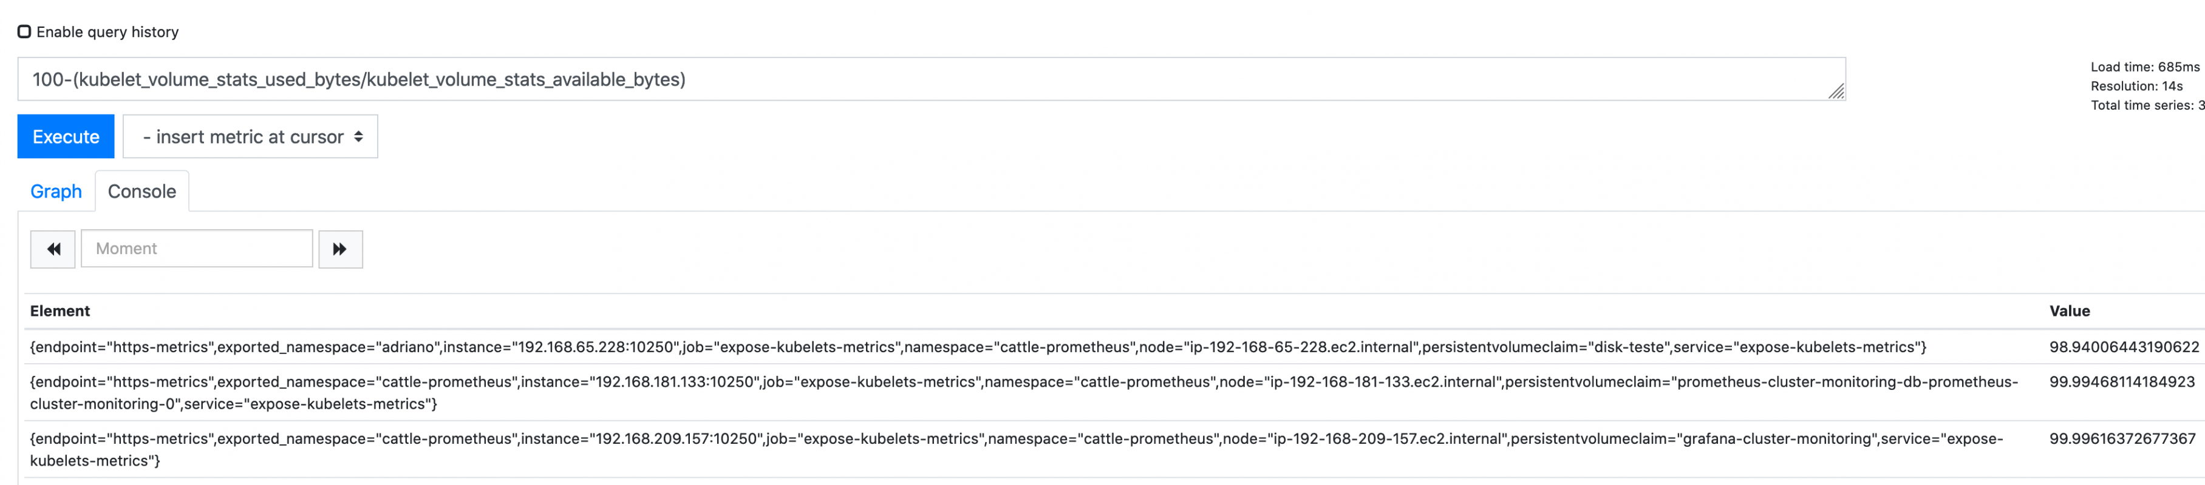
Task: Click the Load time 685ms stat
Action: coord(2144,67)
